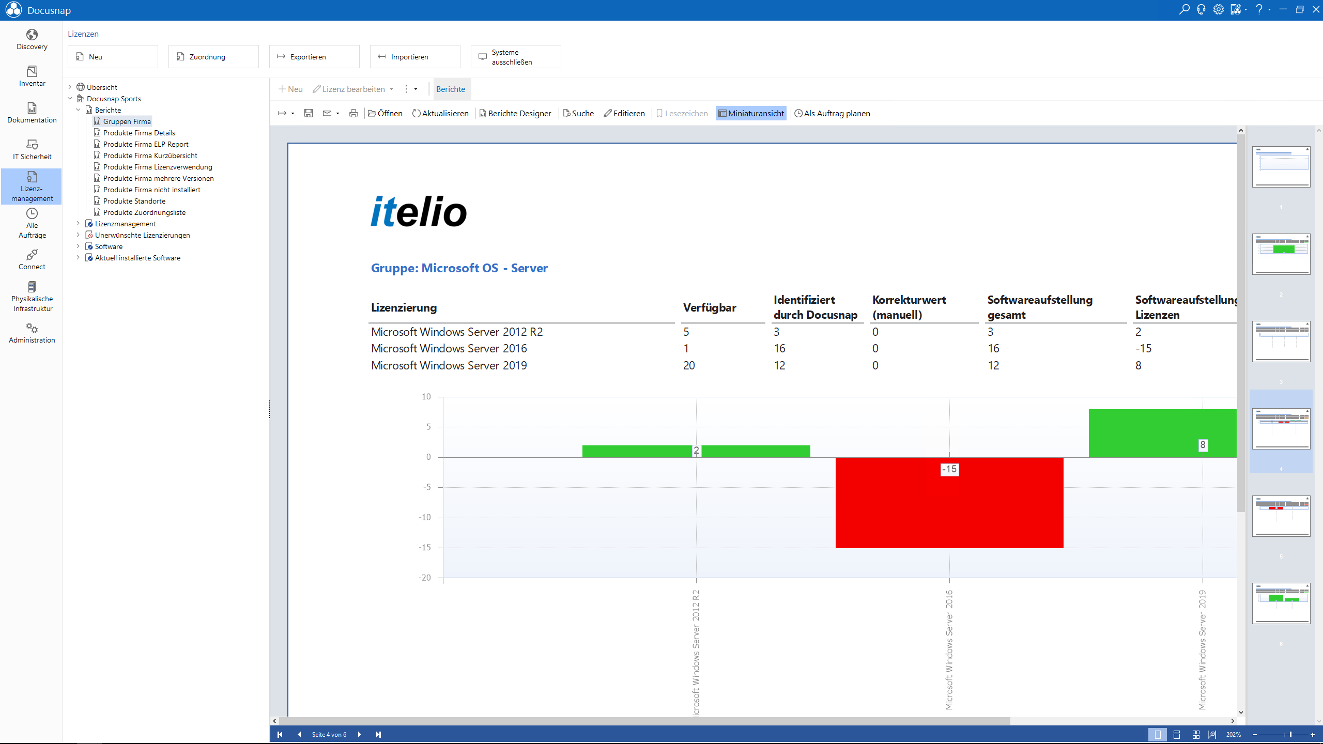The height and width of the screenshot is (744, 1323).
Task: Open the report with Öffnen
Action: click(385, 113)
